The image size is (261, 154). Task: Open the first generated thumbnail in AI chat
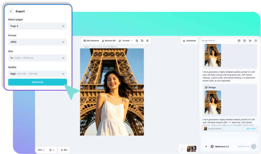click(213, 55)
